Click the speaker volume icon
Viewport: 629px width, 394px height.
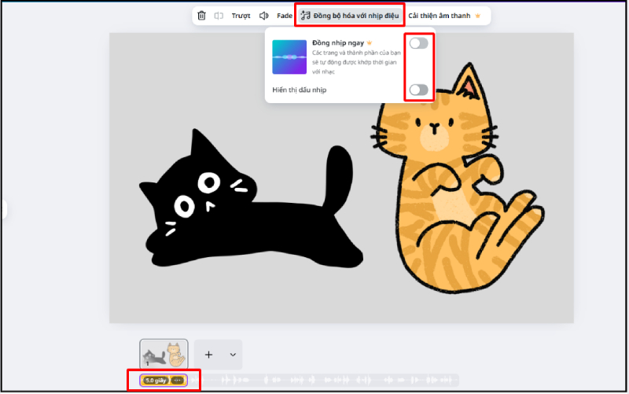point(264,16)
